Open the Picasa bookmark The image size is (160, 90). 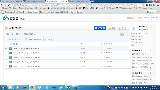pos(99,8)
